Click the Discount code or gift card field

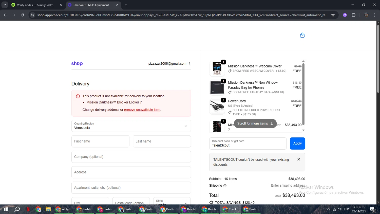point(248,144)
